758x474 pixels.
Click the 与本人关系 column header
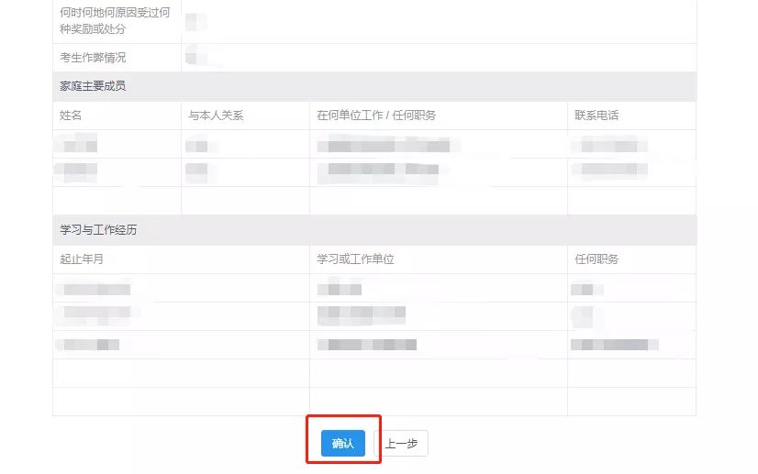(216, 116)
